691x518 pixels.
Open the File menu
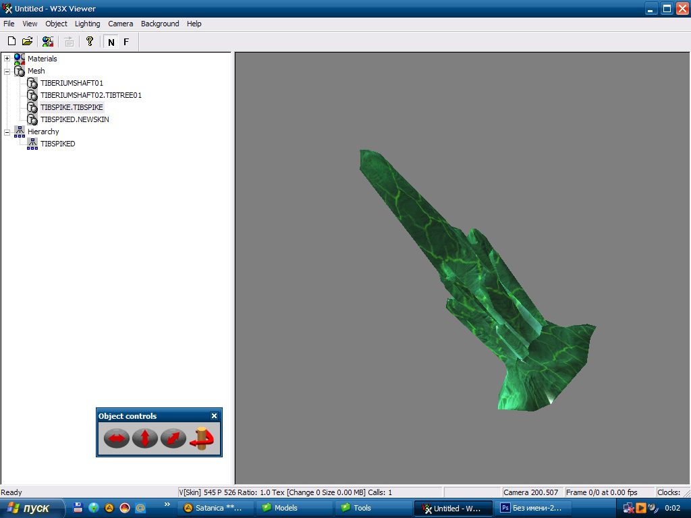coord(9,24)
